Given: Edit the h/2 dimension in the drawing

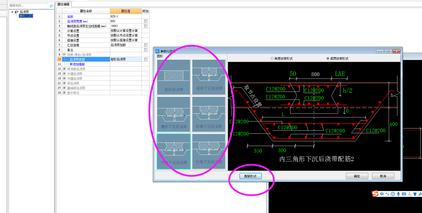Looking at the screenshot, I should pyautogui.click(x=347, y=91).
